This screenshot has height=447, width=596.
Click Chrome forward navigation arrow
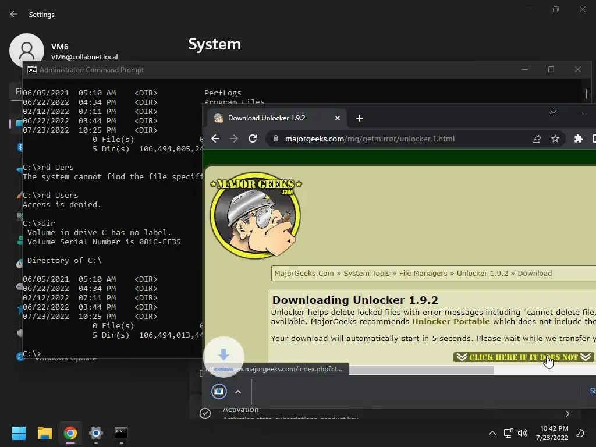234,139
